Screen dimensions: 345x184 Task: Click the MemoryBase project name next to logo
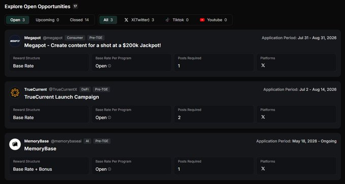(37, 141)
